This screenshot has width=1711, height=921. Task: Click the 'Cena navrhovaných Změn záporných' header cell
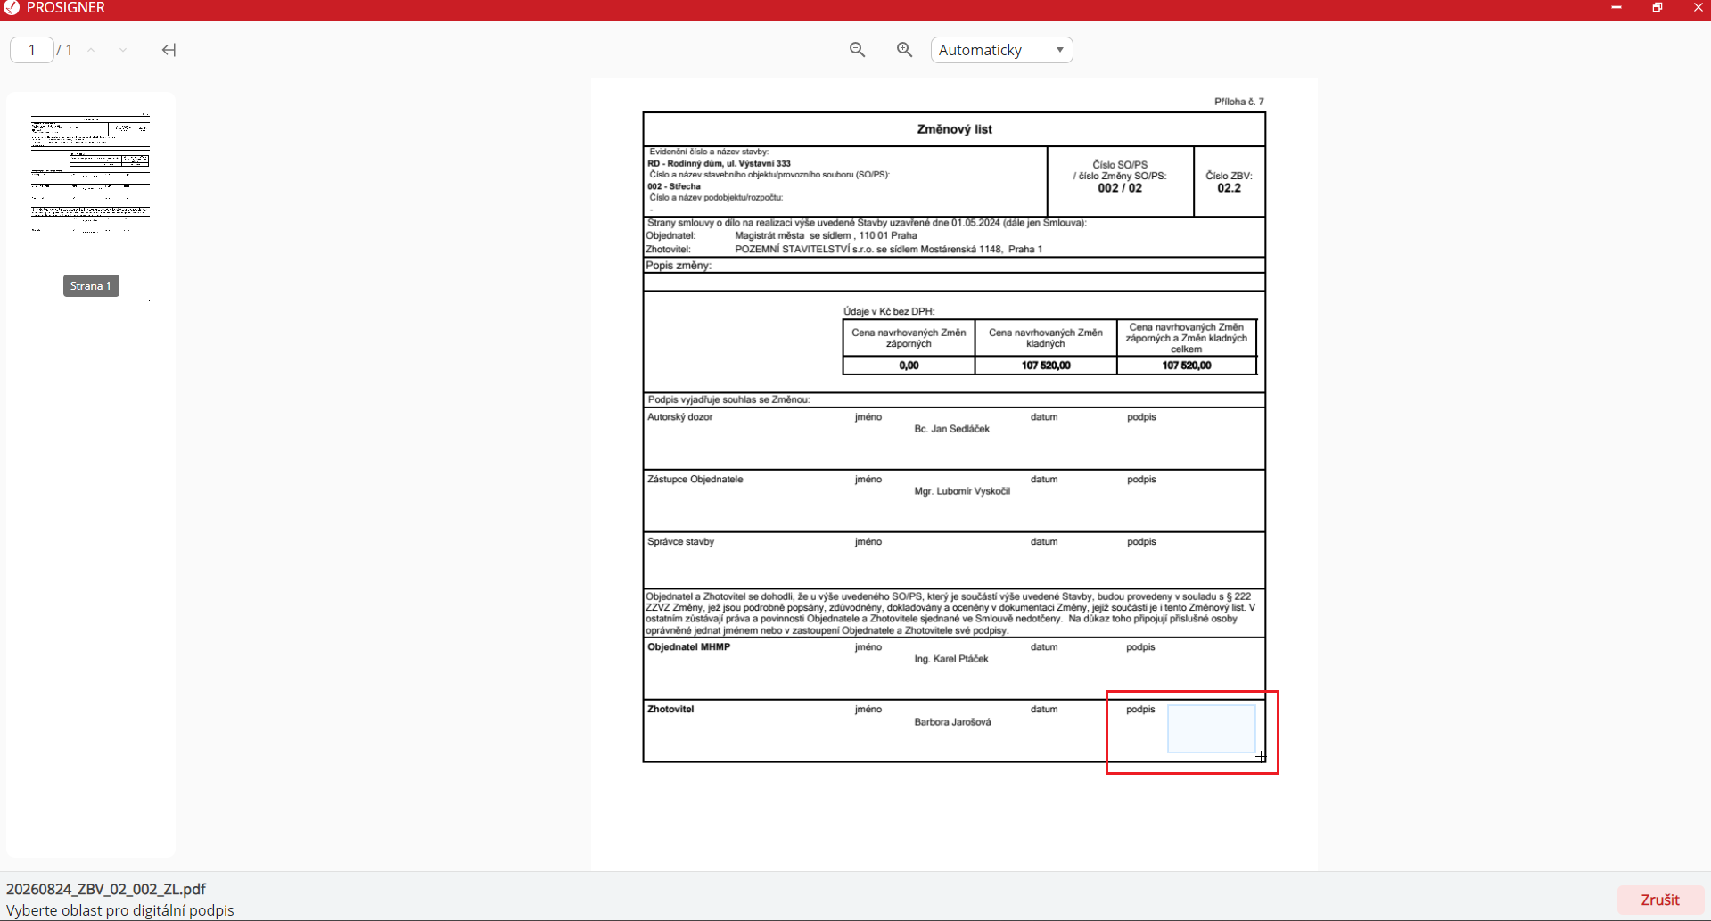pos(909,338)
